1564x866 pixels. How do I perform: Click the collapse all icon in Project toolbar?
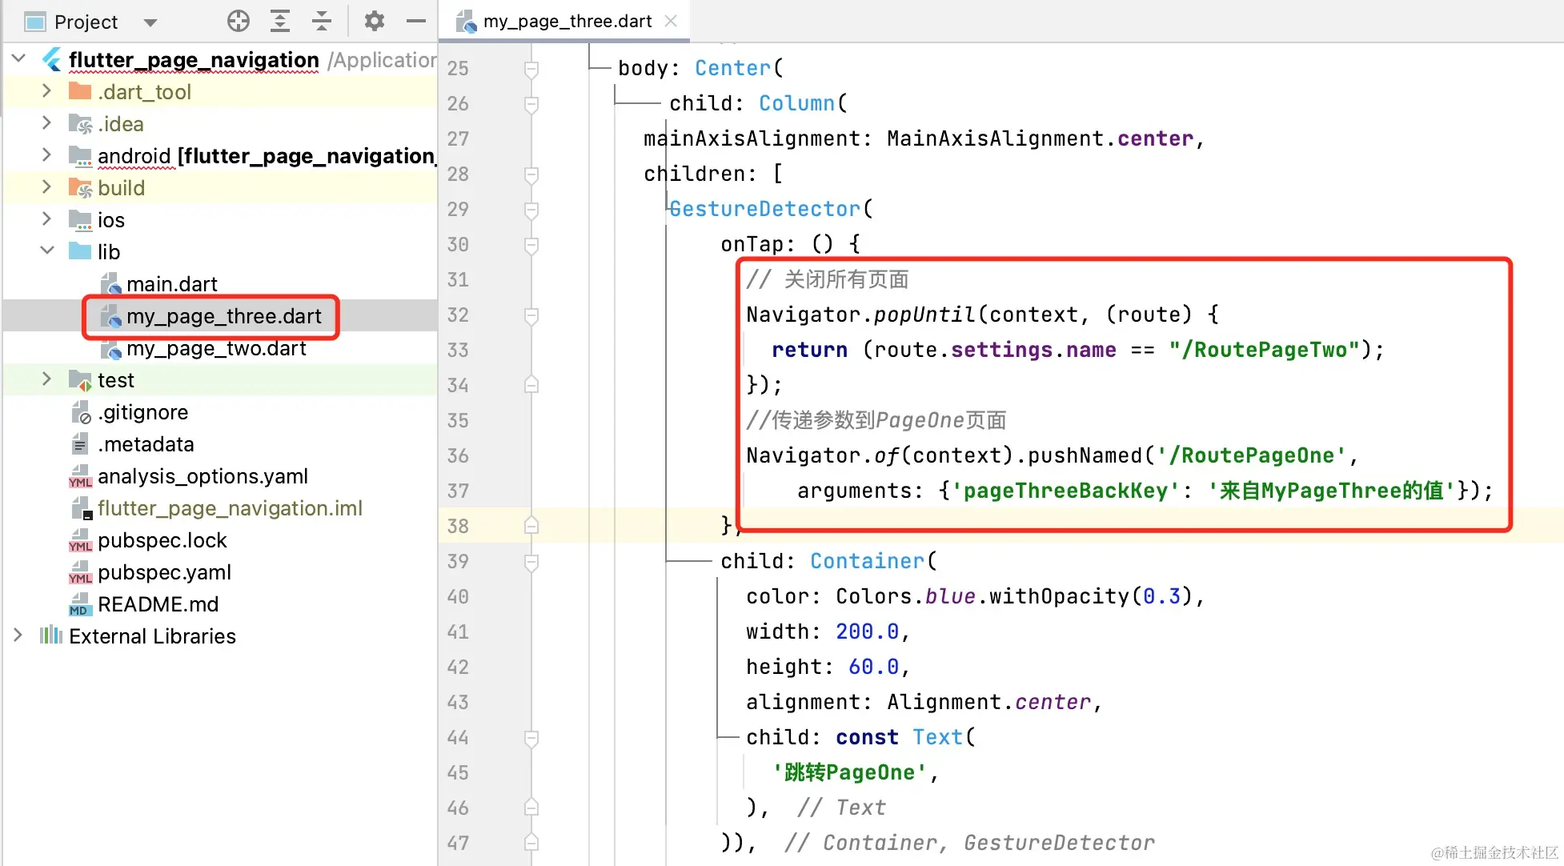coord(322,22)
